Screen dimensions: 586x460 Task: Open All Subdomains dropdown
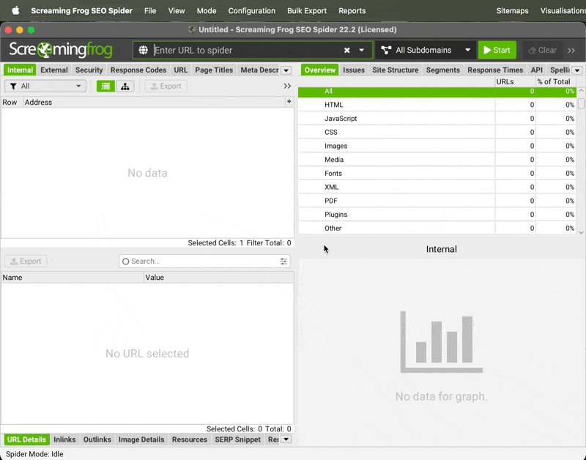(x=425, y=51)
